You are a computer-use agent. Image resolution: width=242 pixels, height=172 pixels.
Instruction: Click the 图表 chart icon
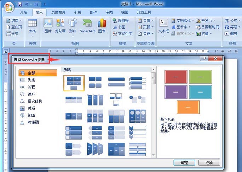click(x=102, y=26)
